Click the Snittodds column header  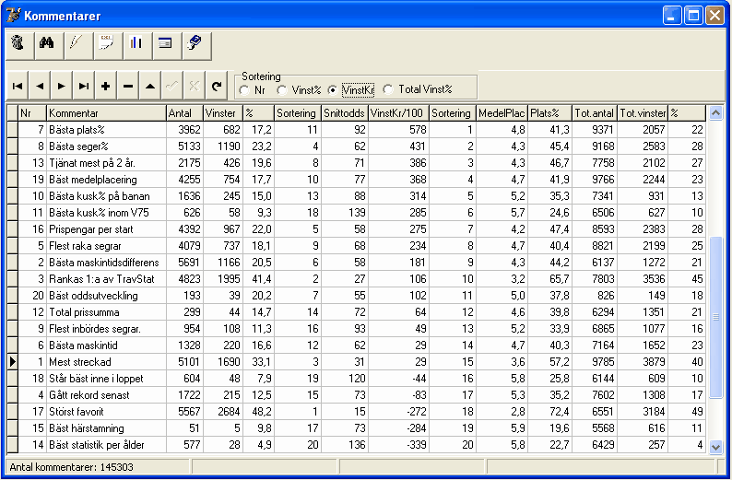coord(345,113)
